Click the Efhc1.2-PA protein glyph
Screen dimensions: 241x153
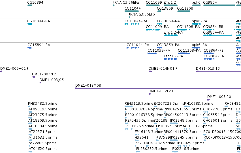coord(171,59)
